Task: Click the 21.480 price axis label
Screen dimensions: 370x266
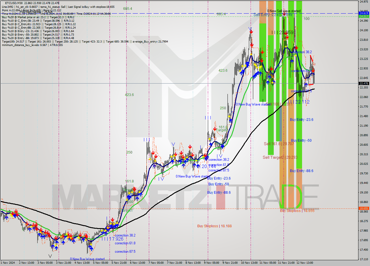Action: point(364,116)
